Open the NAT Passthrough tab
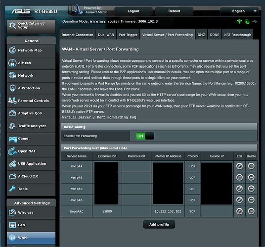265x247 pixels. tap(237, 35)
